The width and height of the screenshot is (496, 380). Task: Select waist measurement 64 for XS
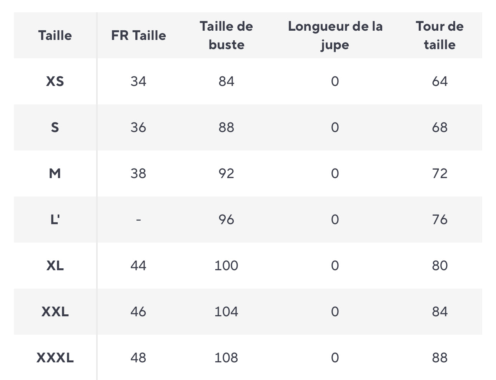[439, 81]
